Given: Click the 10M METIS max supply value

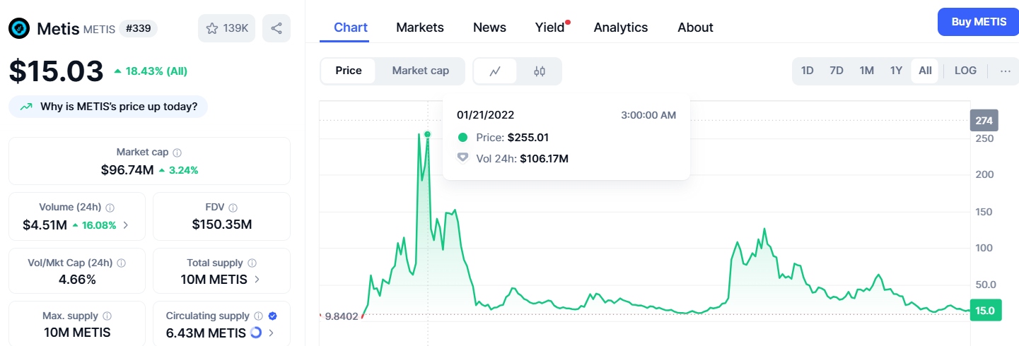Looking at the screenshot, I should pos(77,332).
